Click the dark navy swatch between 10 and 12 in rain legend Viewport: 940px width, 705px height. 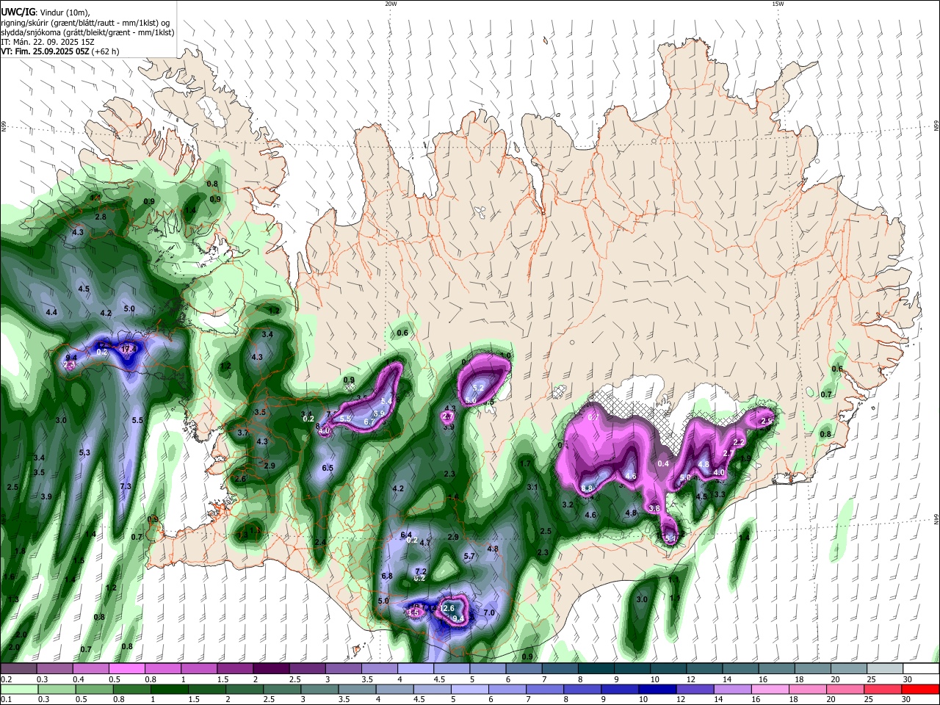(x=657, y=689)
